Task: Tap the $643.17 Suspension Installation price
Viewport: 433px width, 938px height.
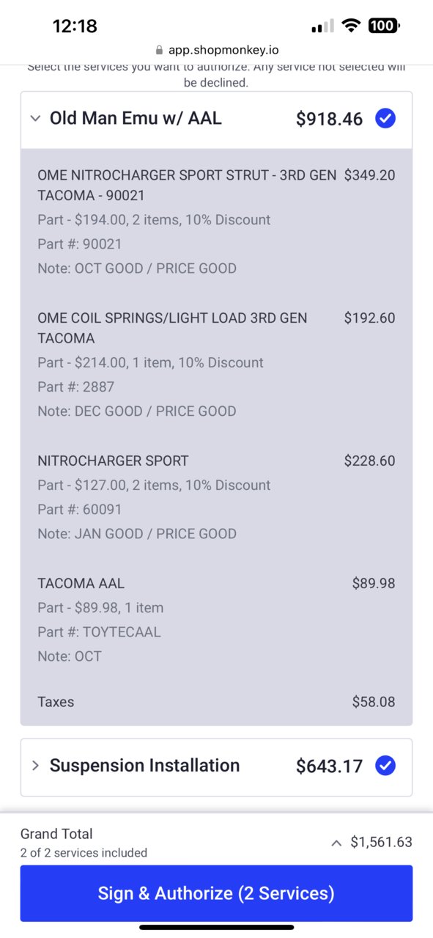Action: (x=329, y=766)
